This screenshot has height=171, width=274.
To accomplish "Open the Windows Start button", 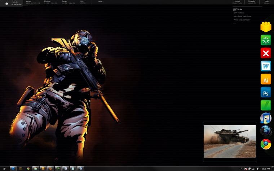I will [4, 168].
